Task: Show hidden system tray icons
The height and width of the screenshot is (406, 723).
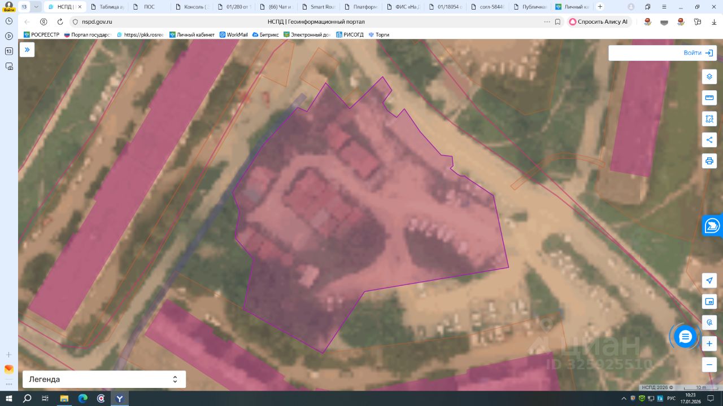Action: click(624, 399)
